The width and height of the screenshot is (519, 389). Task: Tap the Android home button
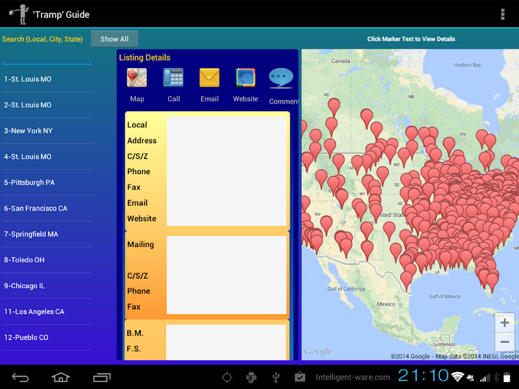(61, 377)
